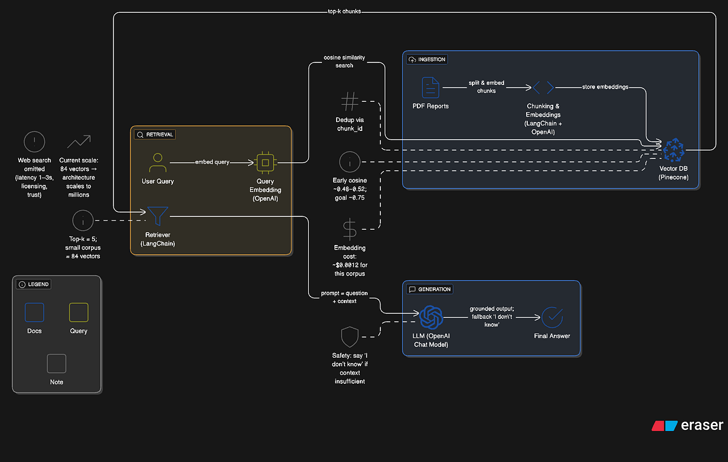The width and height of the screenshot is (728, 462).
Task: Click the Ingestion cloud upload icon
Action: 413,59
